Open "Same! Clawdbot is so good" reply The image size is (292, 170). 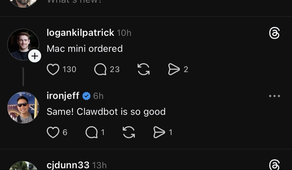click(106, 112)
